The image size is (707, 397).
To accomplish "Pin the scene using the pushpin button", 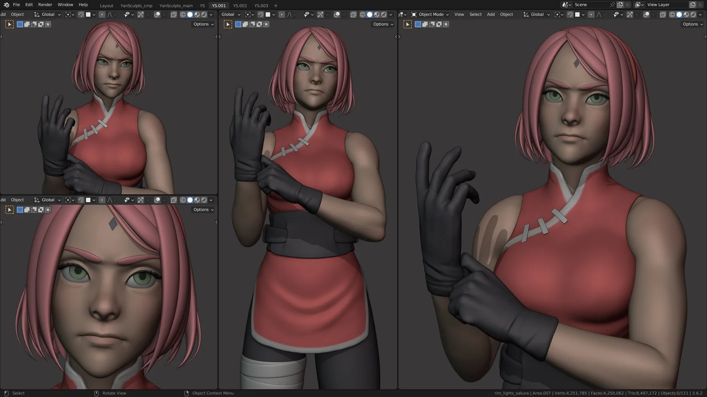I will 612,4.
